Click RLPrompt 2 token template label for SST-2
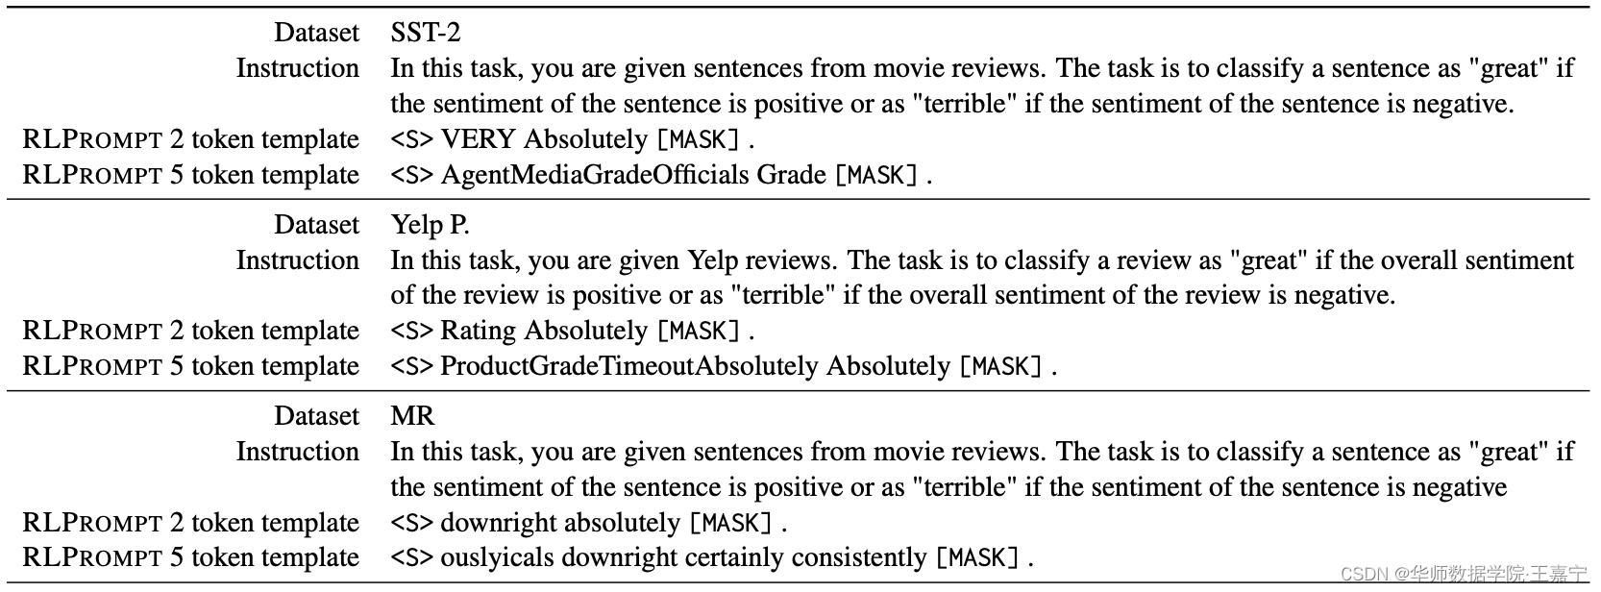The image size is (1601, 592). coord(190,139)
